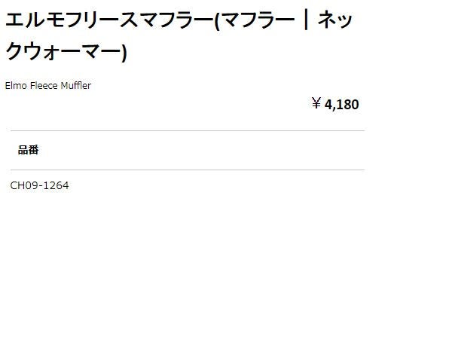This screenshot has height=339, width=452.
Task: Click the word Fleece in the English name
Action: coord(43,86)
